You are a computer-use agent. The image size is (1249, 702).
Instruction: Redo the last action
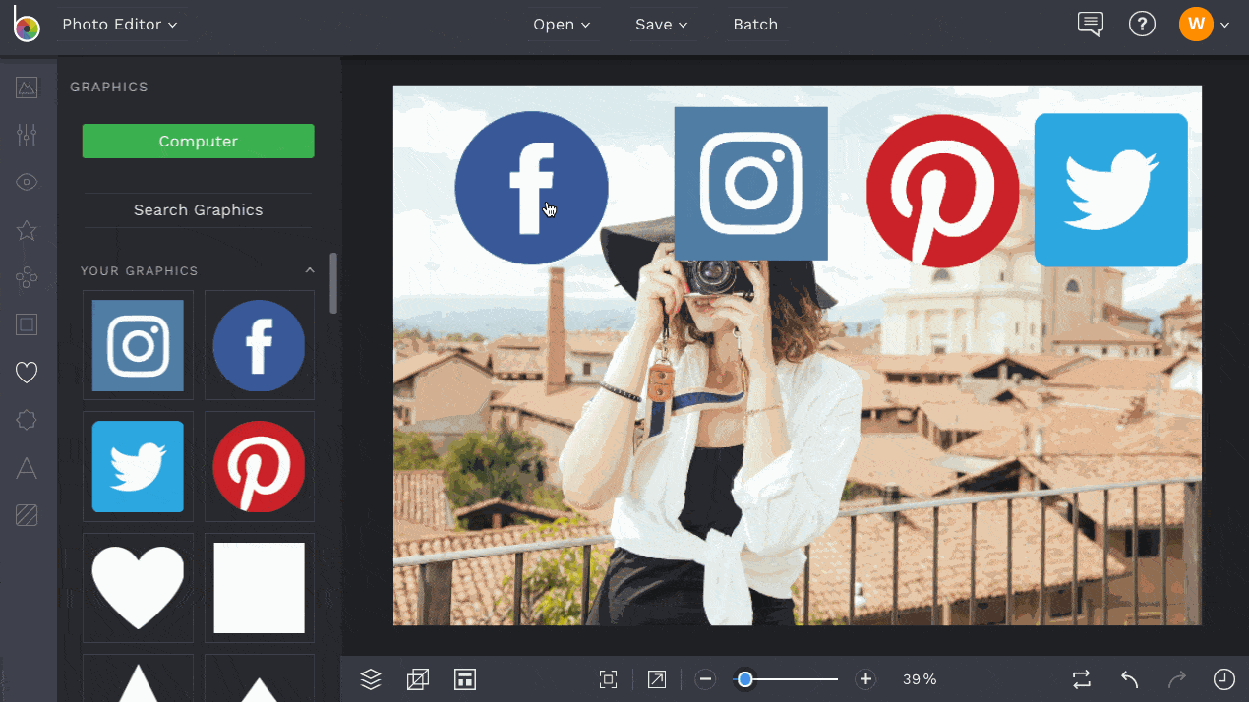[1177, 679]
